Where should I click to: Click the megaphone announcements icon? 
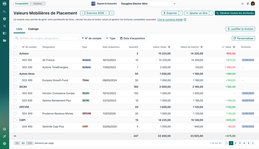(242, 4)
